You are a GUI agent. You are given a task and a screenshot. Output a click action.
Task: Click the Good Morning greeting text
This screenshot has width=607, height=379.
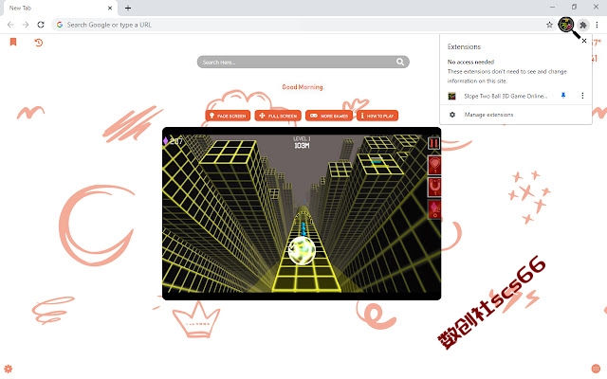pos(303,87)
